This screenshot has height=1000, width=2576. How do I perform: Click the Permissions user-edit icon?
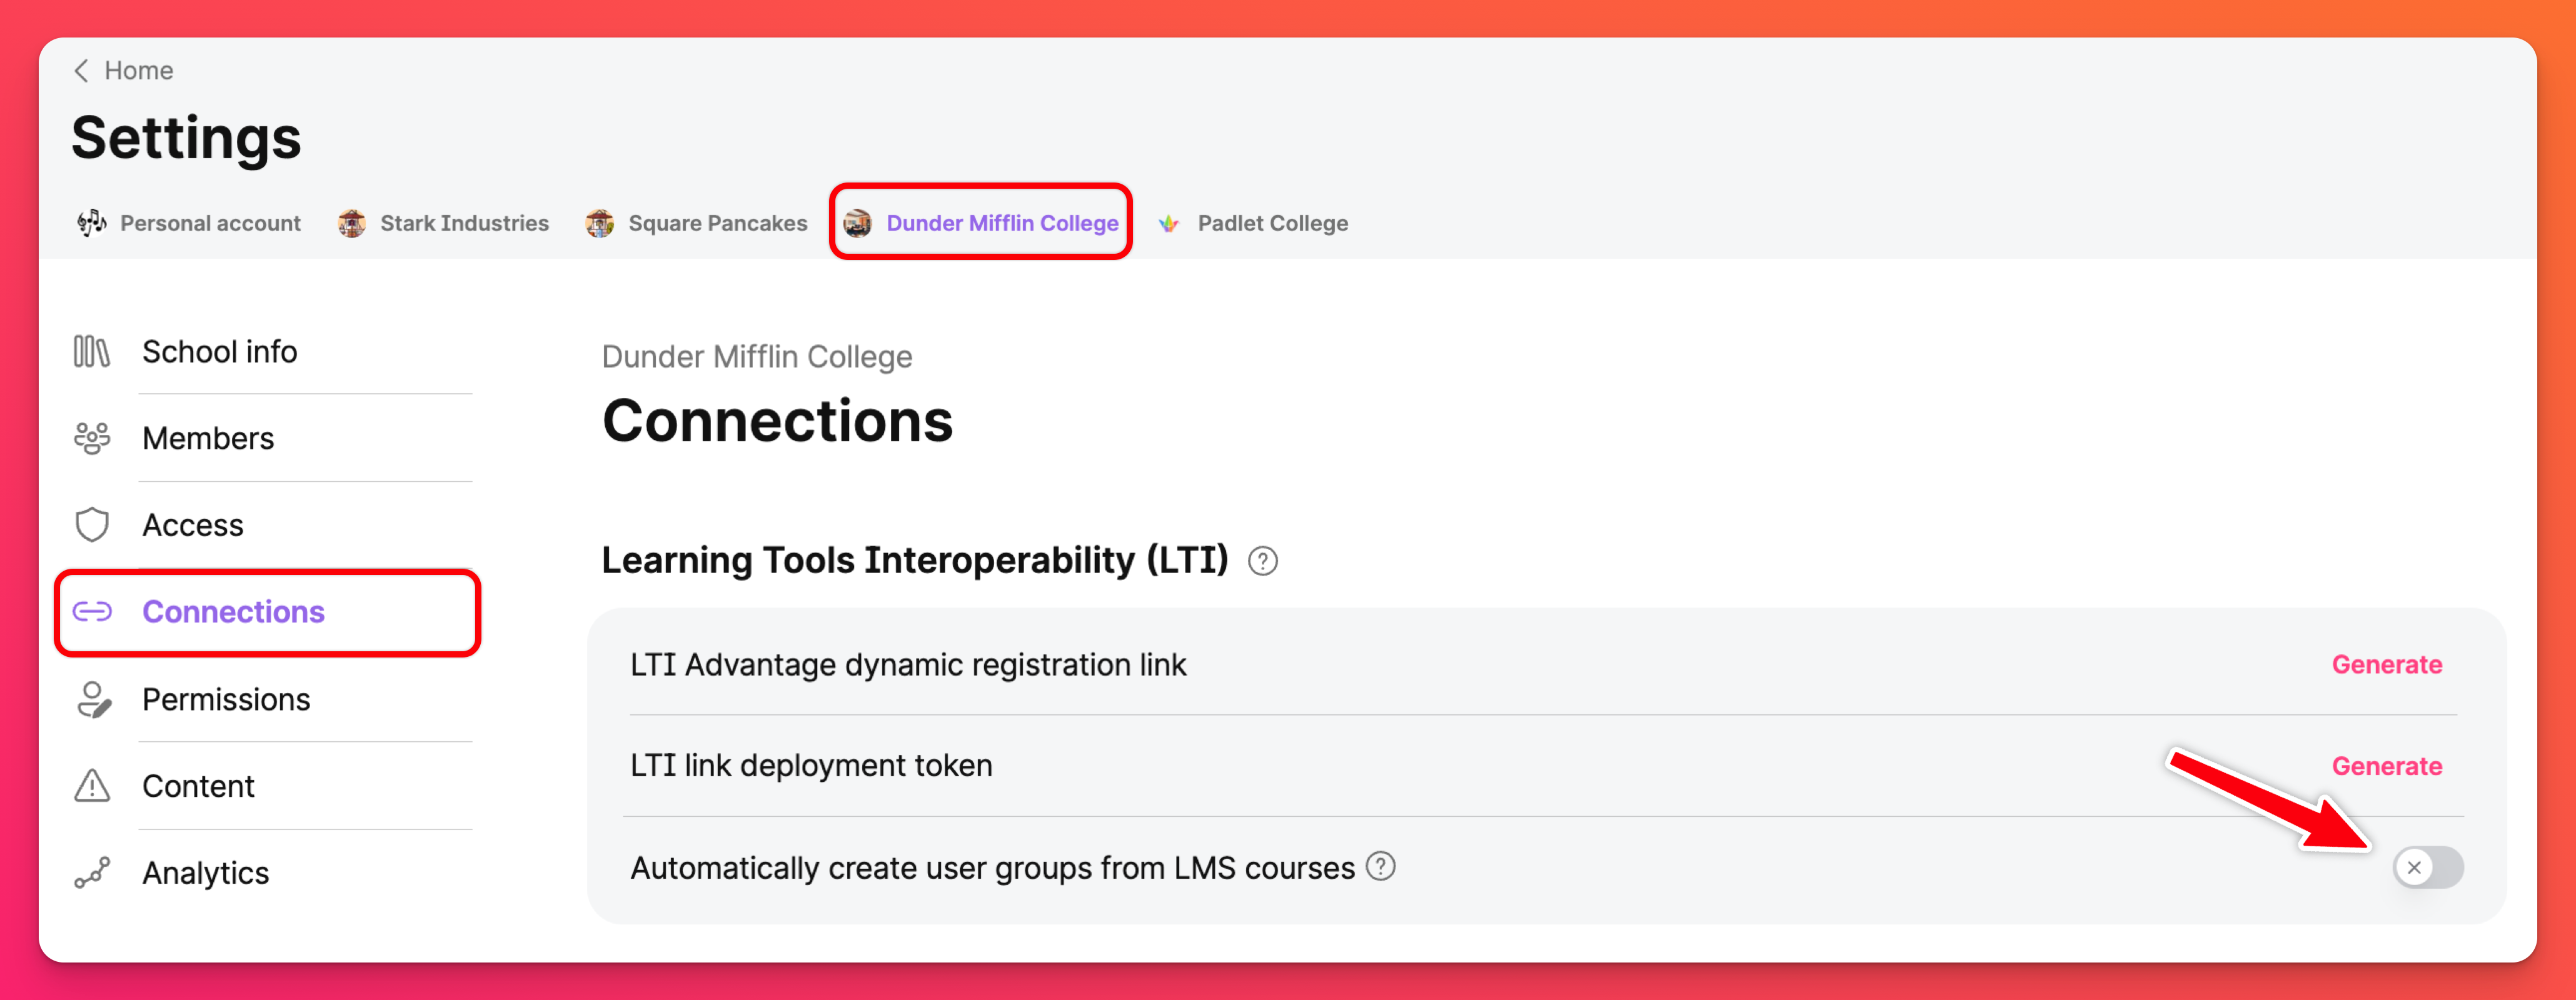pos(93,699)
